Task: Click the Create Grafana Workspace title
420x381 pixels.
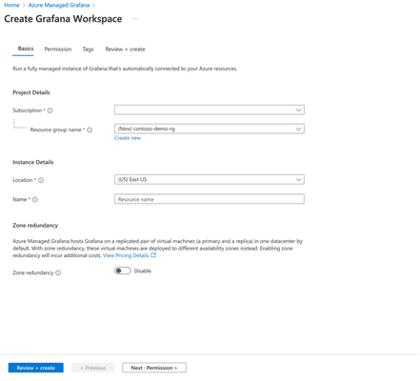Action: pos(63,19)
